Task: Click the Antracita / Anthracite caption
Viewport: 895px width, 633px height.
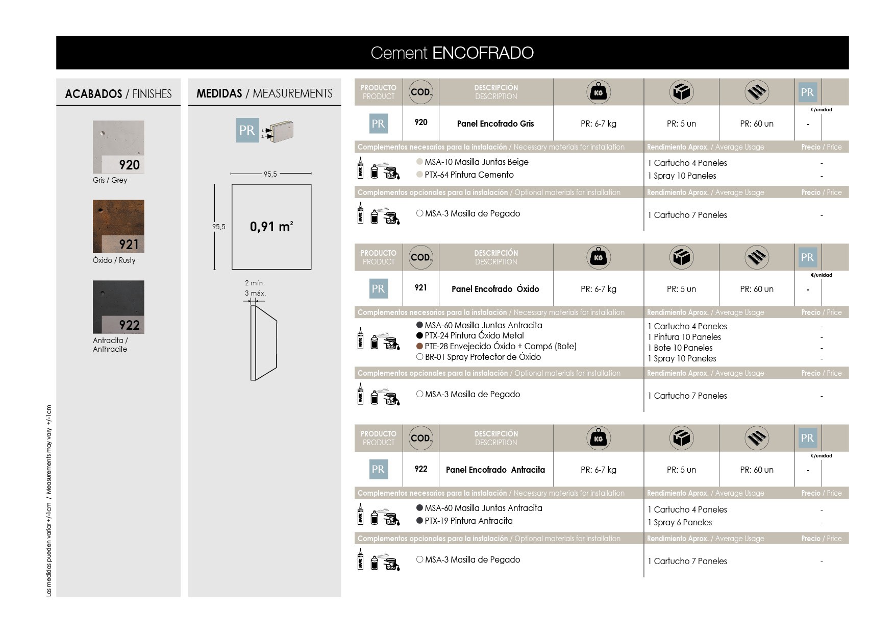Action: coord(110,345)
